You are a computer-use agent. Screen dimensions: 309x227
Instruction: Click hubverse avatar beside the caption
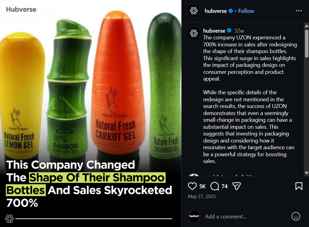coord(194,33)
